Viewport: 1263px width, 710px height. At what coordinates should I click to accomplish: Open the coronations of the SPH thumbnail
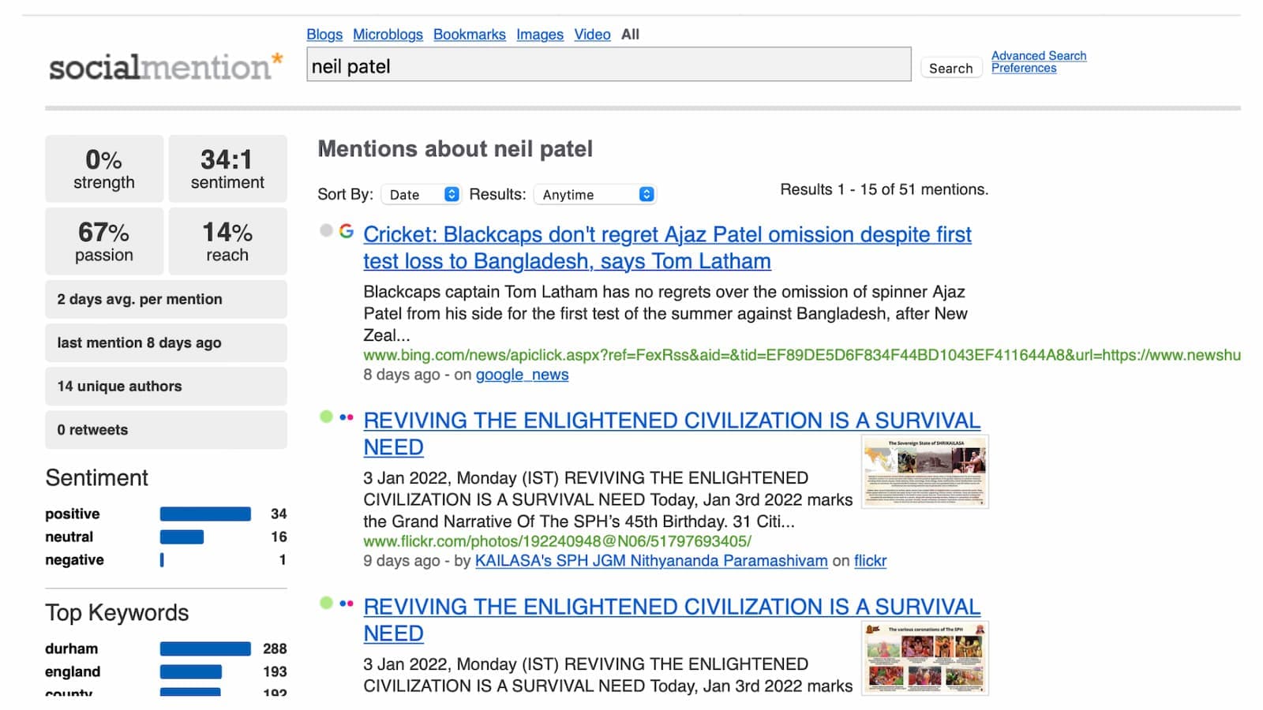(x=924, y=658)
